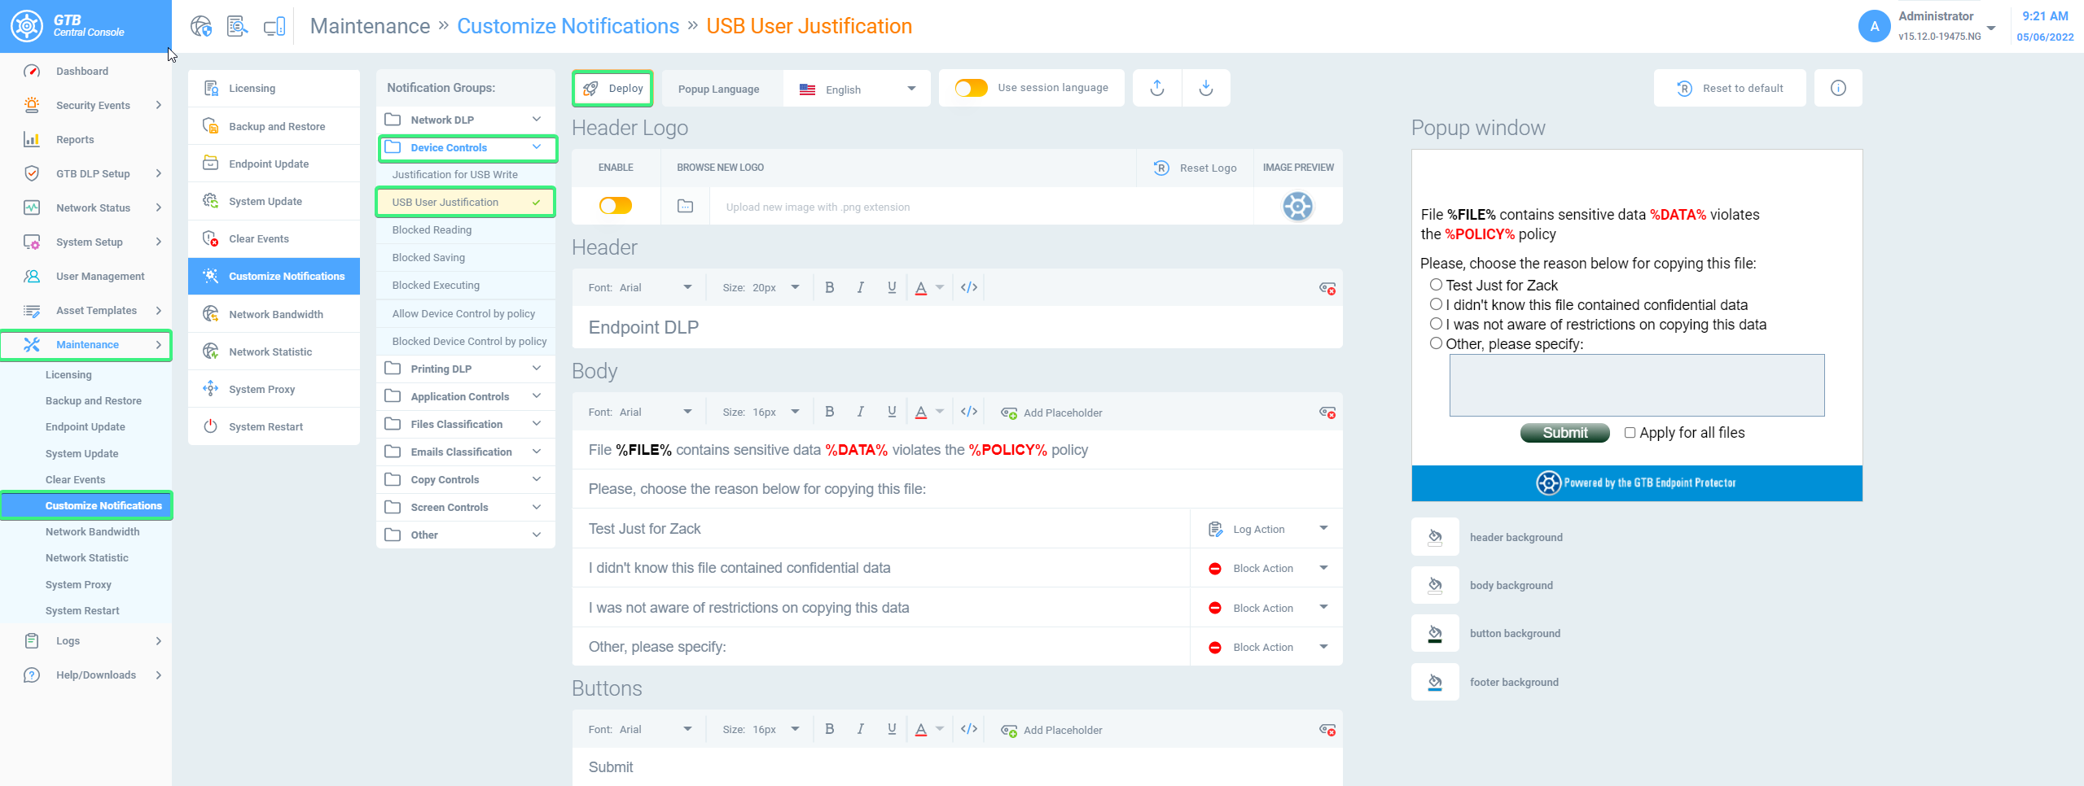2084x786 pixels.
Task: Open the info icon next to Reset to default
Action: point(1837,88)
